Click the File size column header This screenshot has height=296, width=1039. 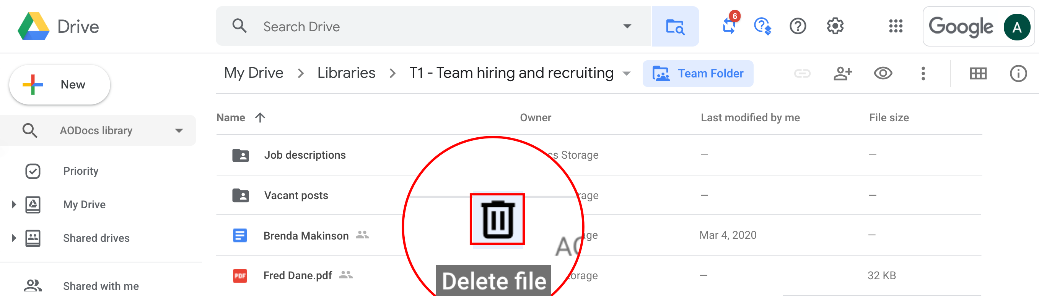pyautogui.click(x=889, y=117)
